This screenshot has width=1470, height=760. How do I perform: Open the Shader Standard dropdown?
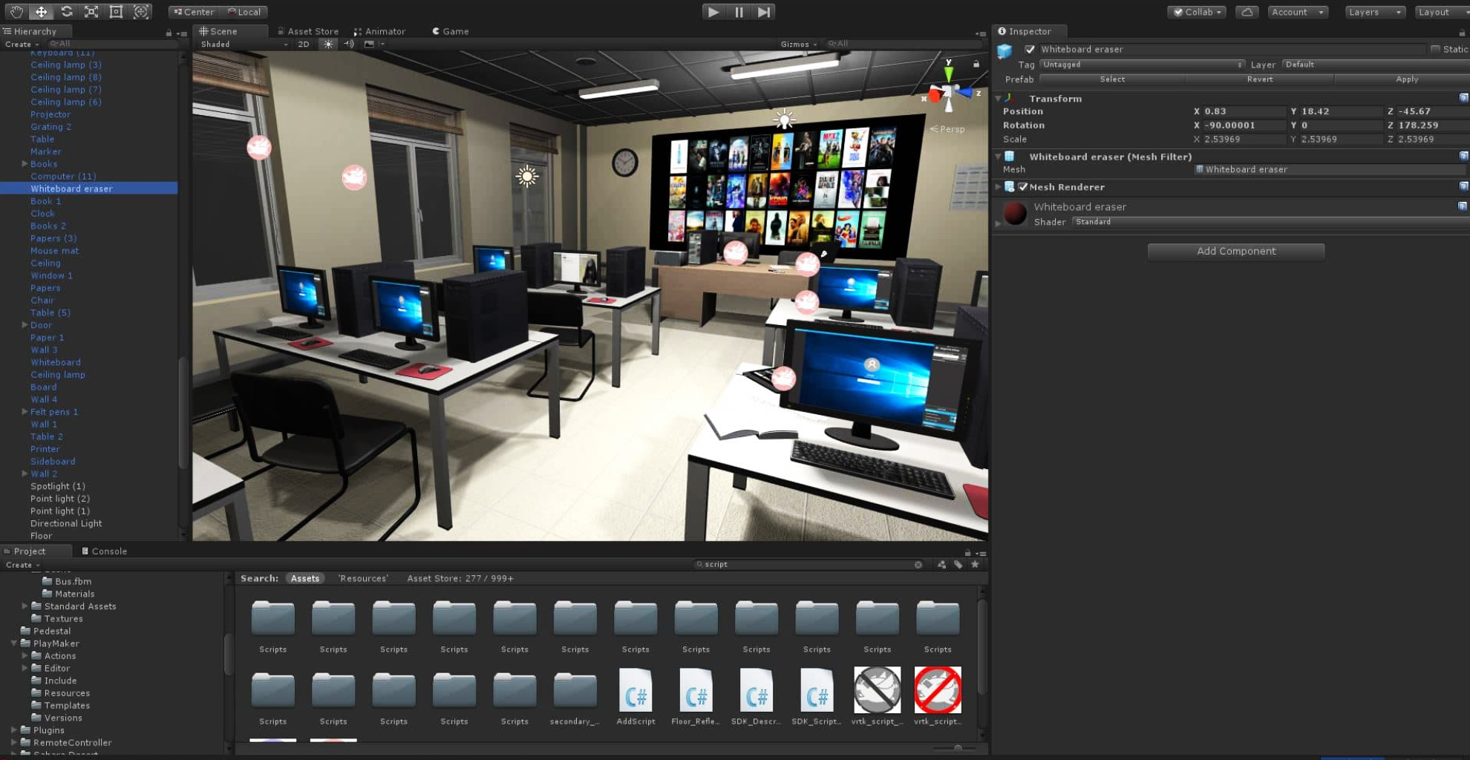point(1270,221)
